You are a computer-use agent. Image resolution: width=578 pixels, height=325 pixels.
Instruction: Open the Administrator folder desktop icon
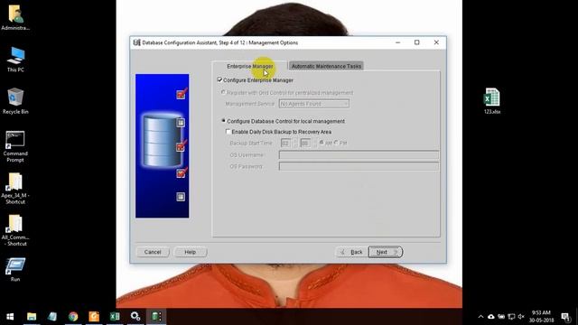15,18
